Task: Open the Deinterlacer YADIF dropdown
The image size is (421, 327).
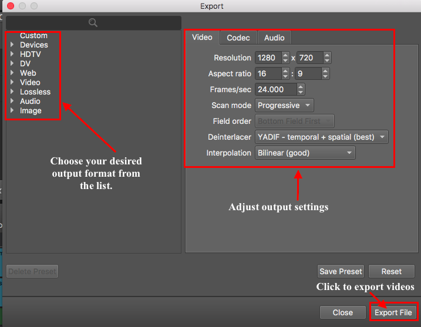Action: pyautogui.click(x=321, y=137)
